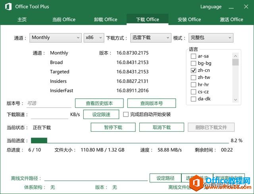The height and width of the screenshot is (194, 254).
Task: Click the Targeted channel name
Action: 60,72
